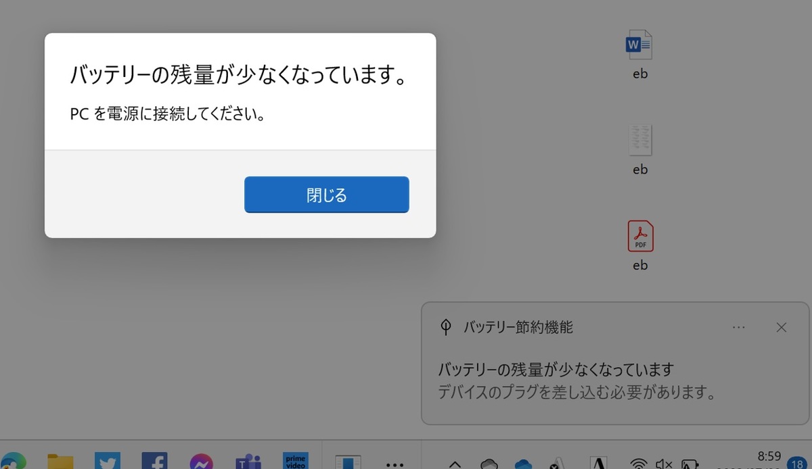Image resolution: width=812 pixels, height=469 pixels.
Task: Open the blue OneDrive tray icon
Action: tap(523, 464)
